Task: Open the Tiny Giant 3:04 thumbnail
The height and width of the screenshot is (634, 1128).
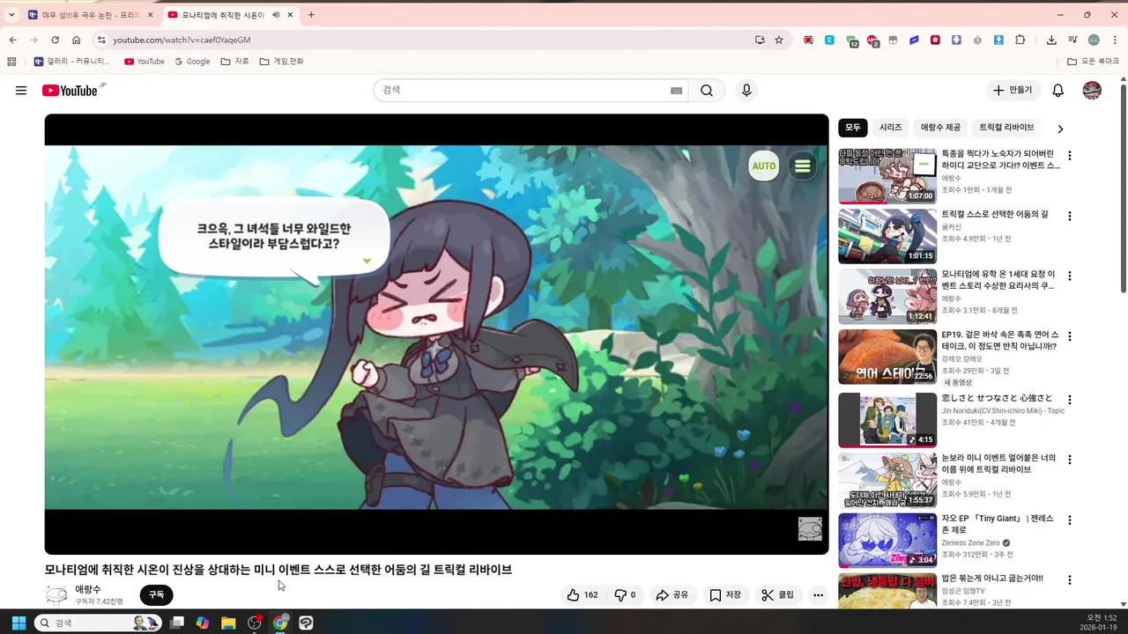Action: (x=887, y=540)
